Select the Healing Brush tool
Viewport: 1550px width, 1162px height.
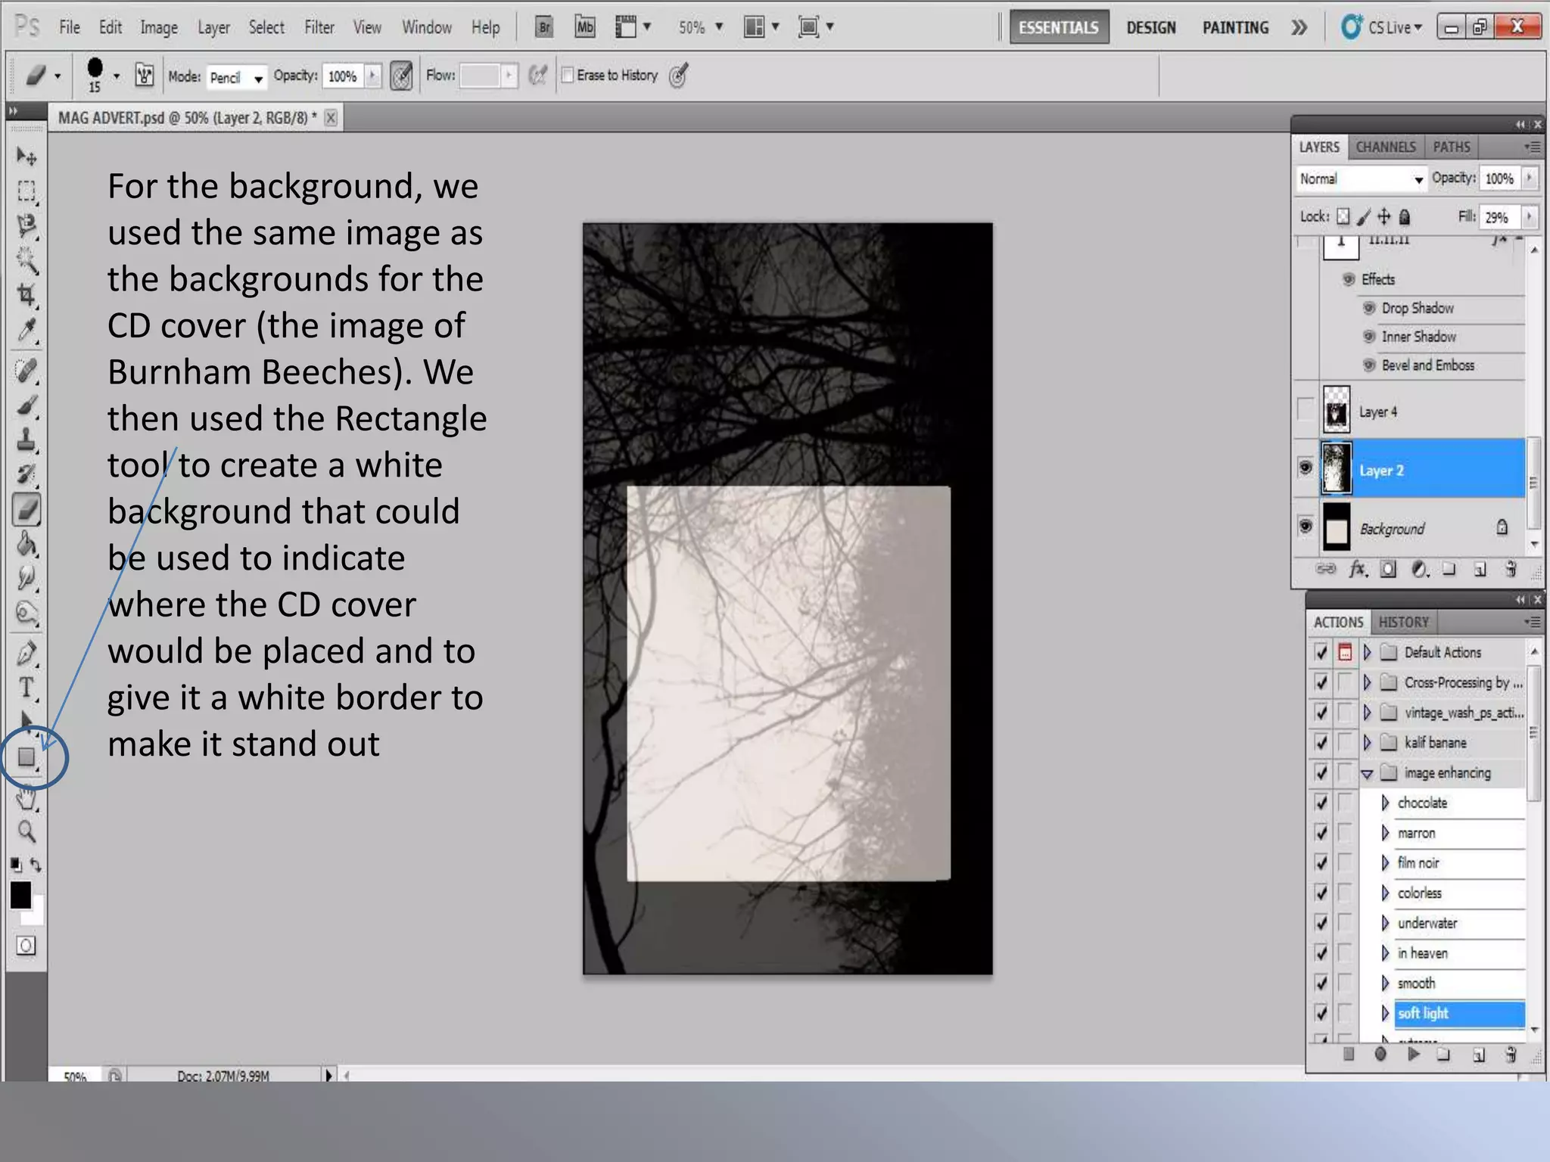[x=26, y=371]
